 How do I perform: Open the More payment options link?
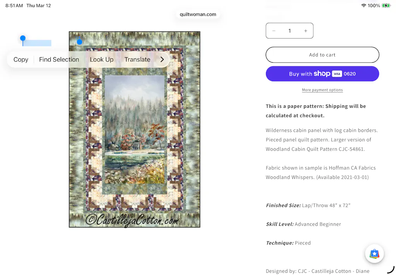322,90
